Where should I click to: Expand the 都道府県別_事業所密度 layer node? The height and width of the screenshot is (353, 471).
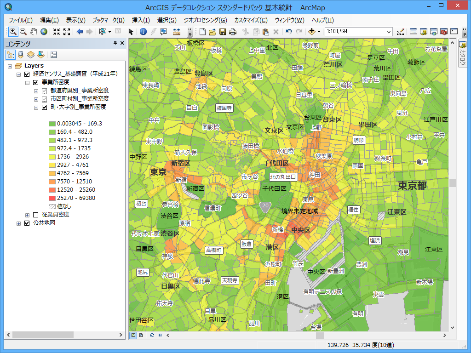click(x=36, y=91)
